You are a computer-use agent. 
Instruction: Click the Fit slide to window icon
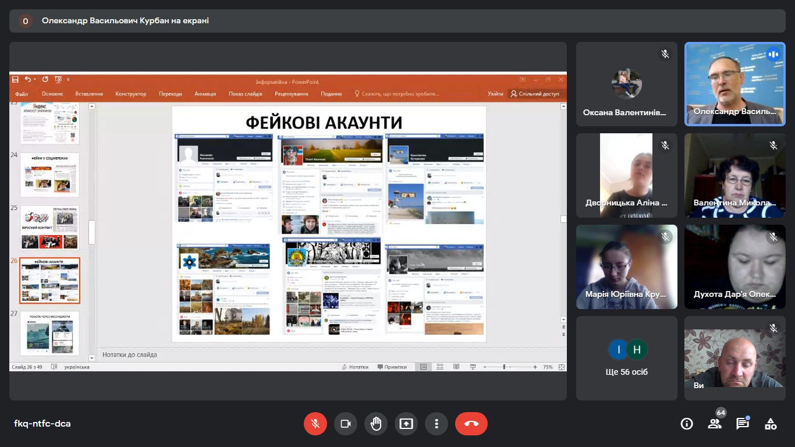[560, 367]
